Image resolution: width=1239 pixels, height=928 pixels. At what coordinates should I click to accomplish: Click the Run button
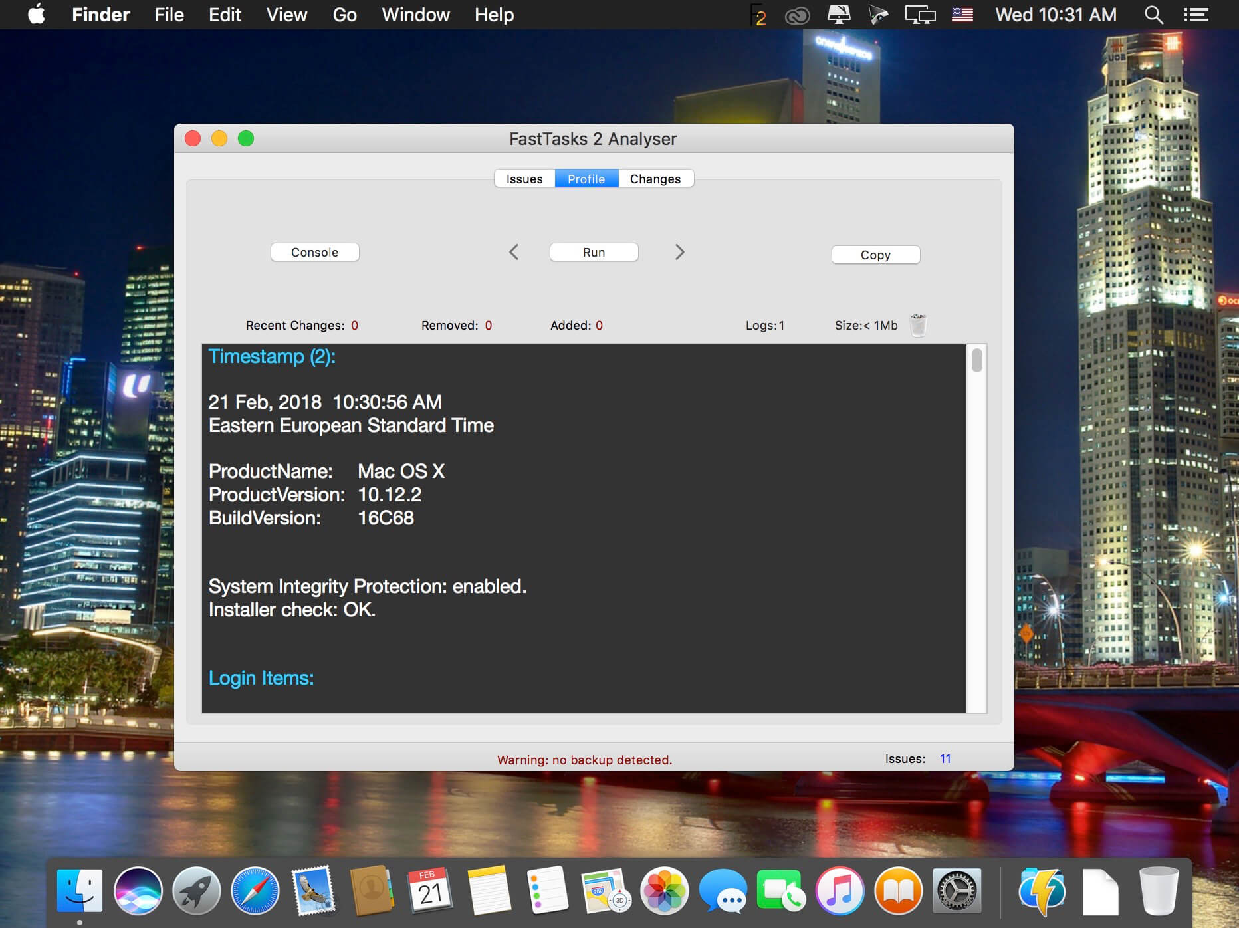tap(594, 252)
